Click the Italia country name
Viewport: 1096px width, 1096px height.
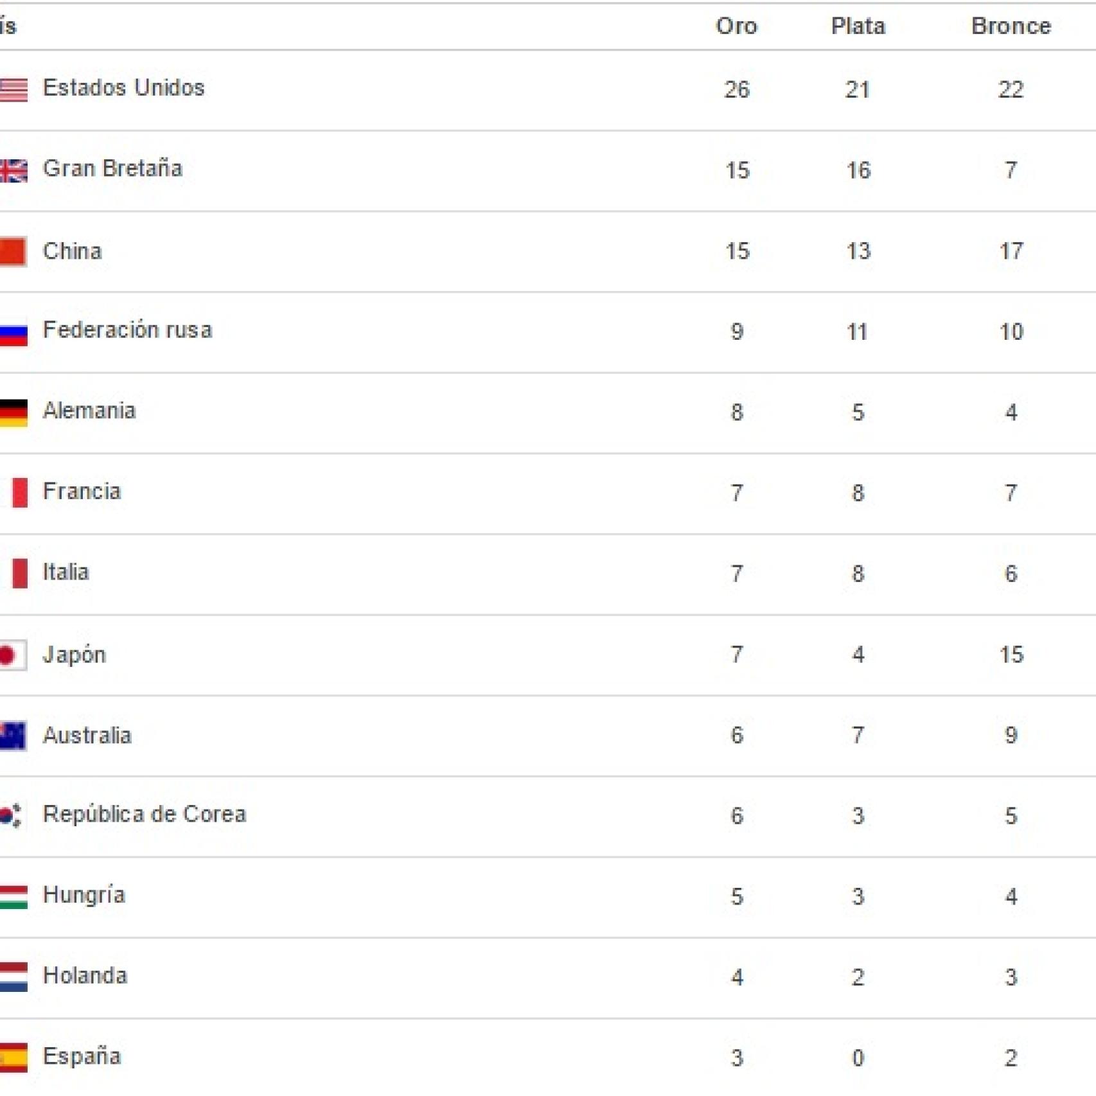coord(66,572)
